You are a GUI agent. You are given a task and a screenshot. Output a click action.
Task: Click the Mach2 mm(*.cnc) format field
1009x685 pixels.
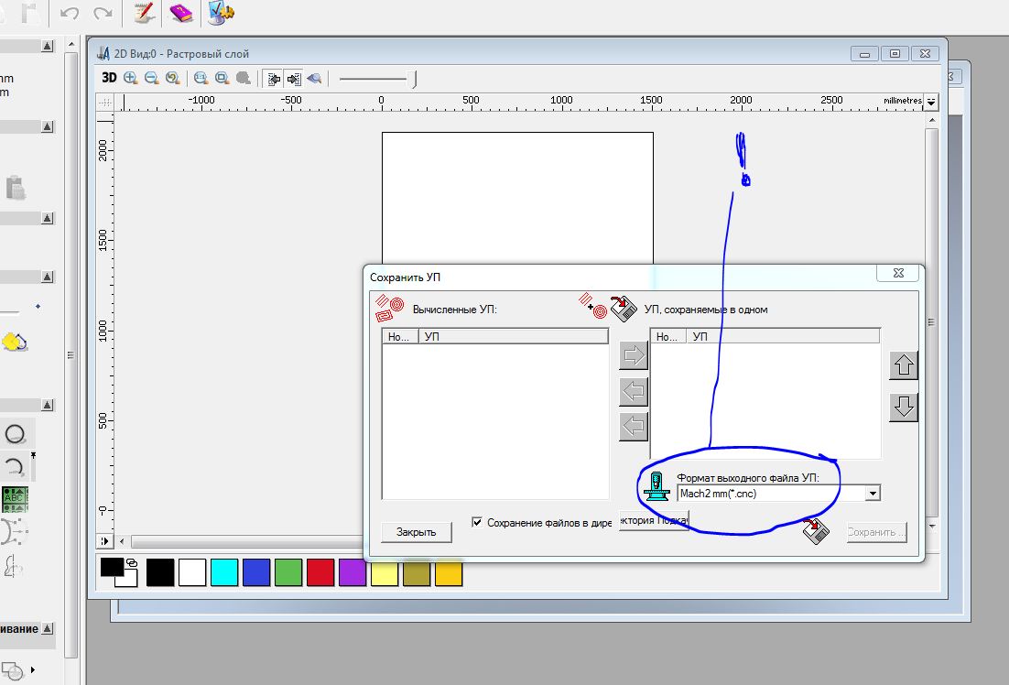click(x=778, y=494)
